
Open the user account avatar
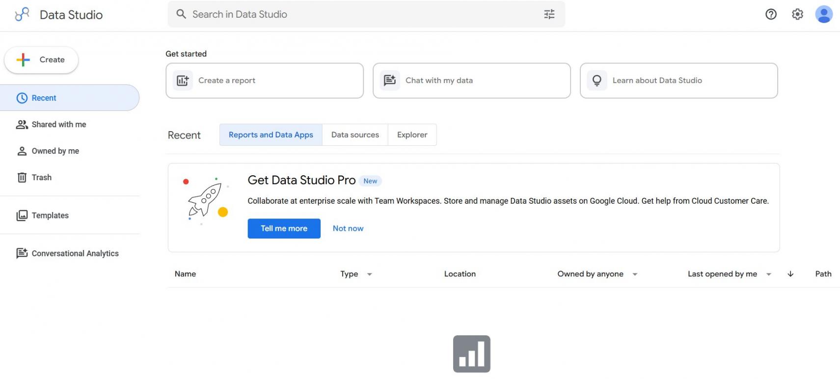824,14
